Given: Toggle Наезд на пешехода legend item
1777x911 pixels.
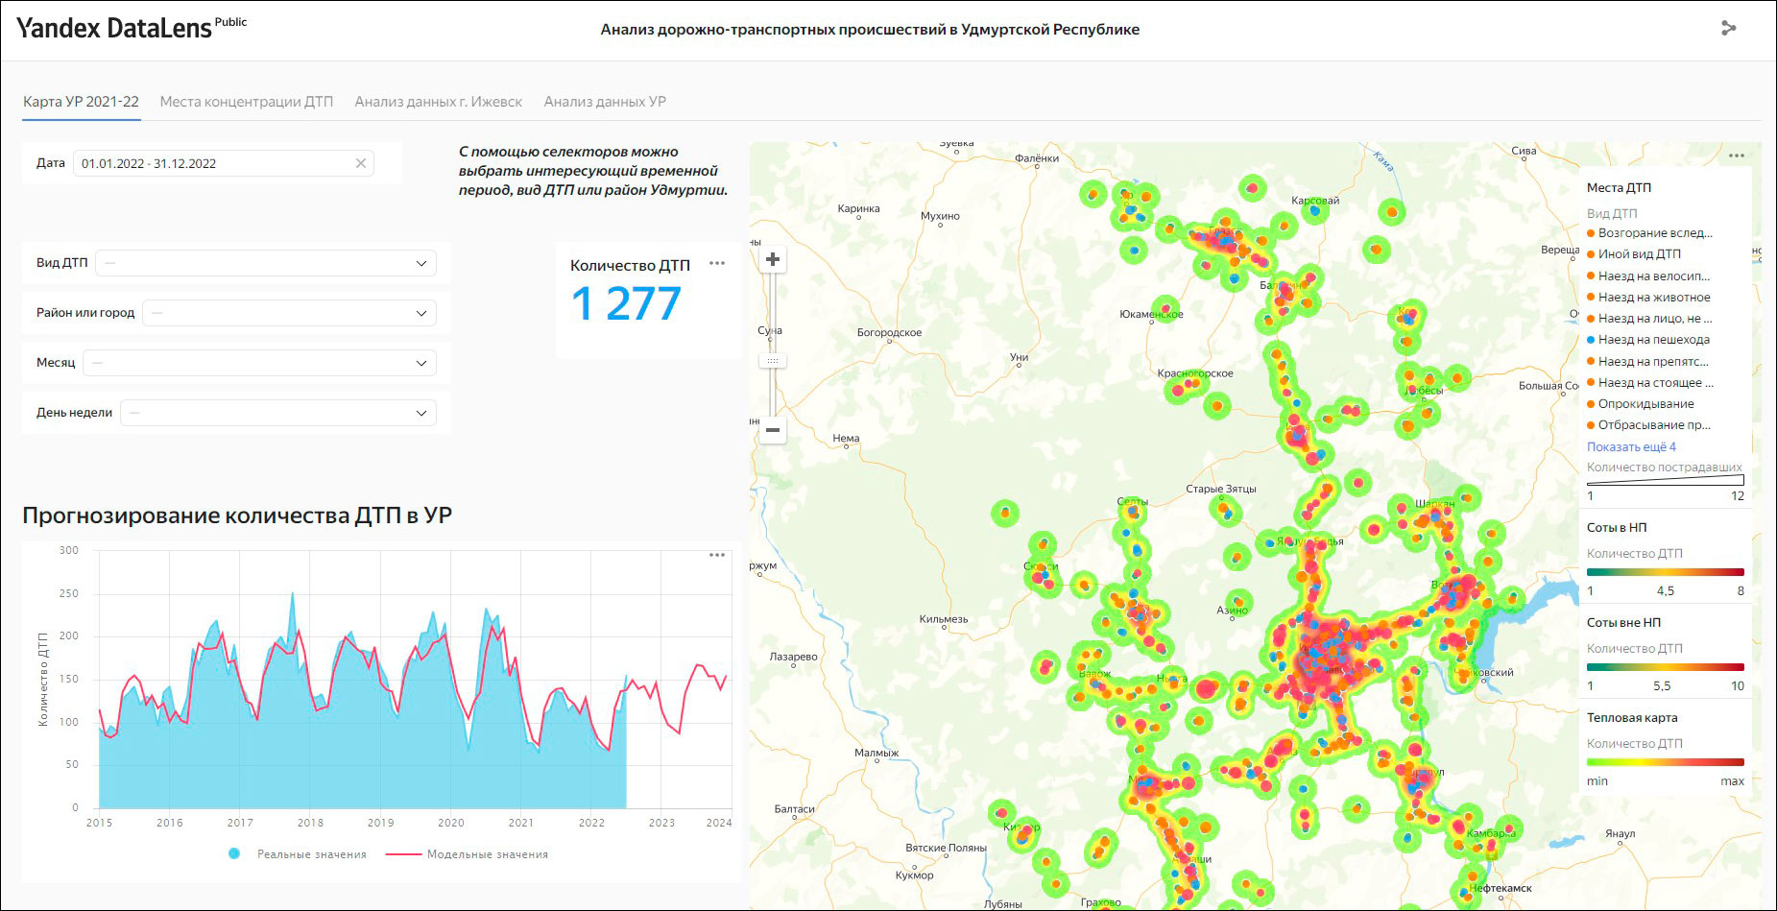Looking at the screenshot, I should (1653, 340).
